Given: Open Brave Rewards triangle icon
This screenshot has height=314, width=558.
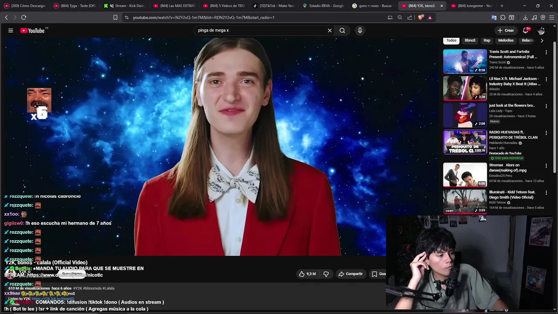Looking at the screenshot, I should (430, 17).
